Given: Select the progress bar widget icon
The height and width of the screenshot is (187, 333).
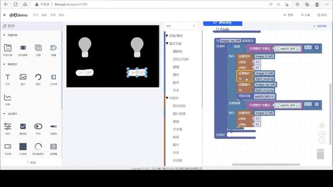Looking at the screenshot, I should (54, 126).
